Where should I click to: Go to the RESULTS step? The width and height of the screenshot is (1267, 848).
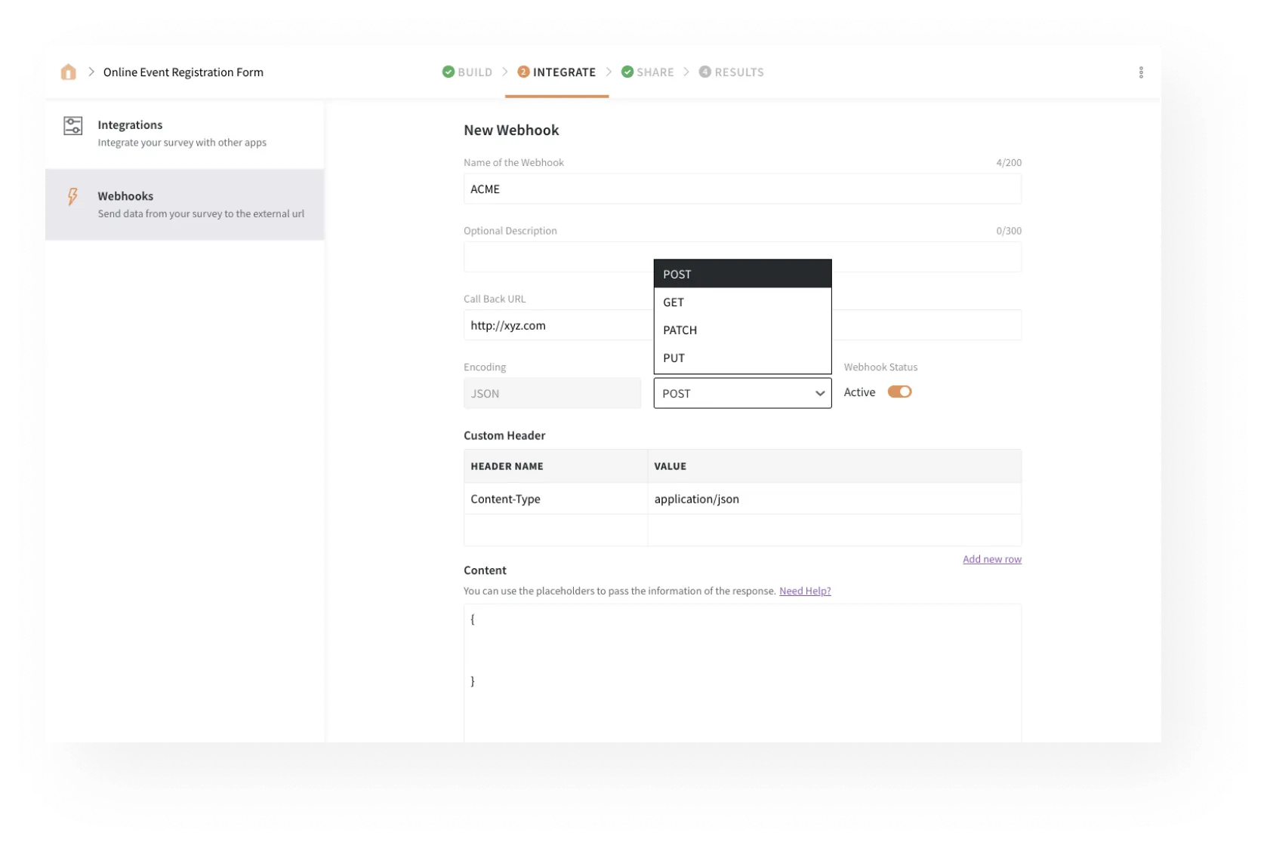click(738, 72)
